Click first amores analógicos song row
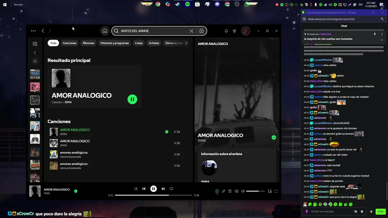The height and width of the screenshot is (218, 388). 115,154
